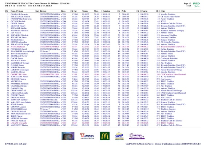Select the name 'SZYMEZAK Pierre'
The image size is (206, 145).
pyautogui.click(x=19, y=37)
